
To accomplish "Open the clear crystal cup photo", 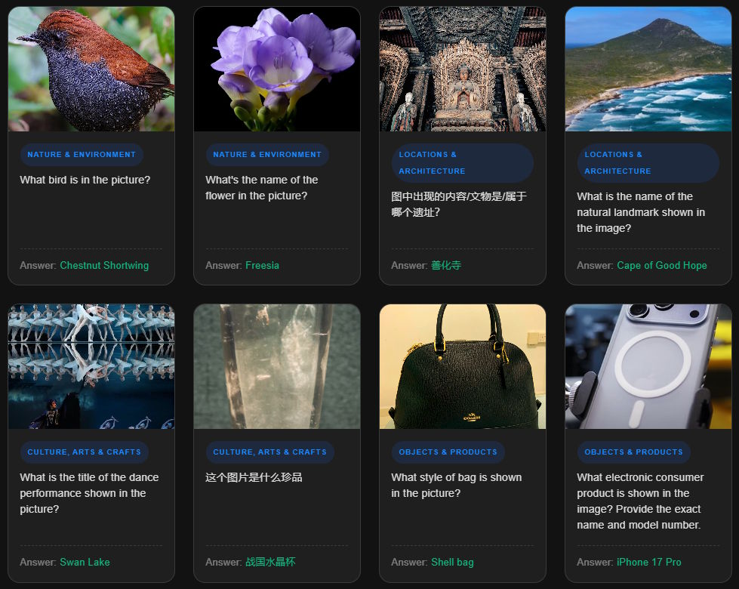I will pyautogui.click(x=277, y=367).
